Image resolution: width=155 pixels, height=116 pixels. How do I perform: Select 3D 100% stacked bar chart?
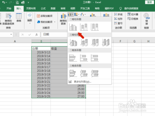(95, 73)
